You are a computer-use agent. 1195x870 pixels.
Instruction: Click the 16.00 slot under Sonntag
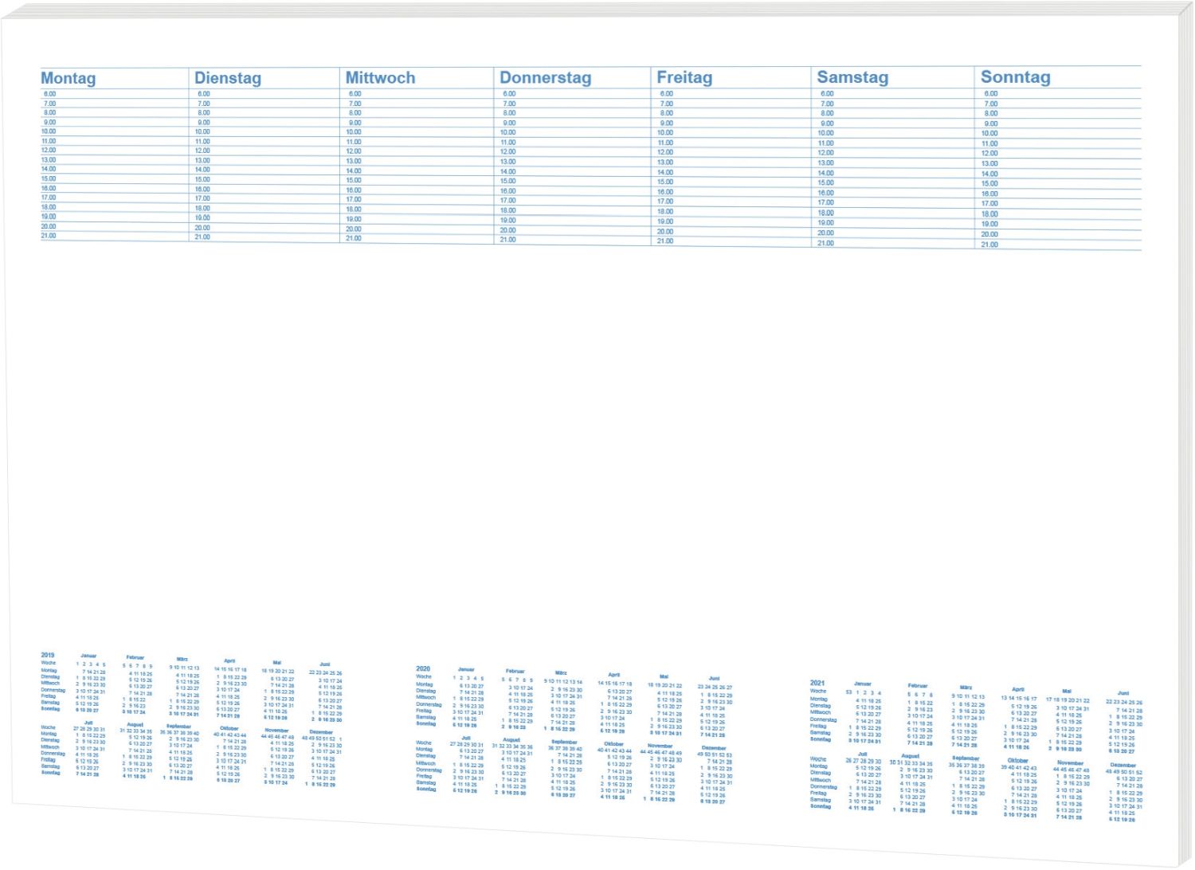[x=989, y=194]
